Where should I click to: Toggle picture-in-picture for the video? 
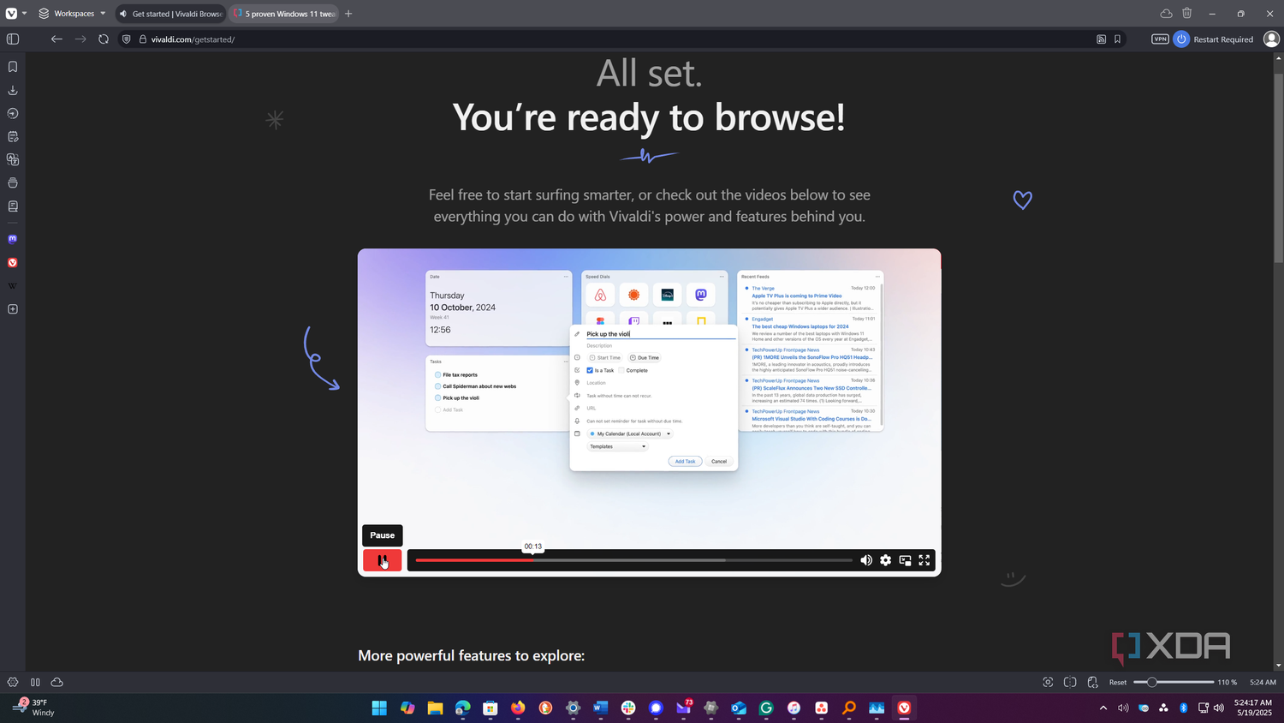(x=905, y=560)
